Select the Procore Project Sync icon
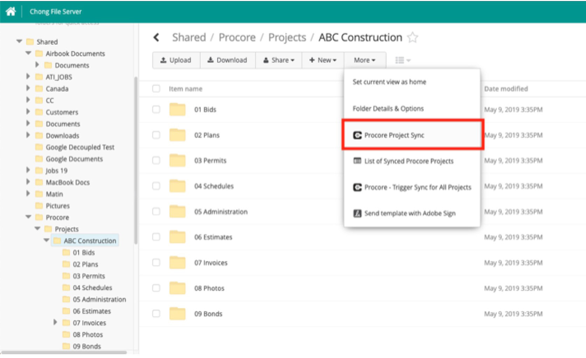This screenshot has height=358, width=586. click(358, 135)
